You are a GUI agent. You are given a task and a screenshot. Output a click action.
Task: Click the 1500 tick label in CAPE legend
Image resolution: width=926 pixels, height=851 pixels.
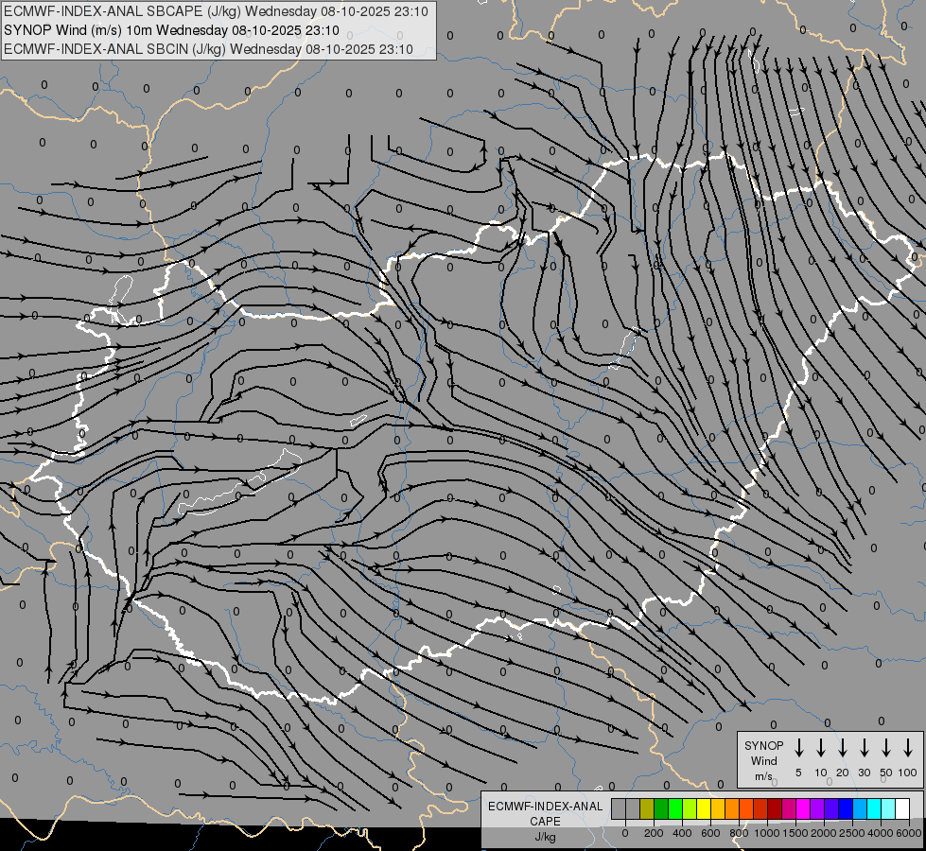(795, 833)
